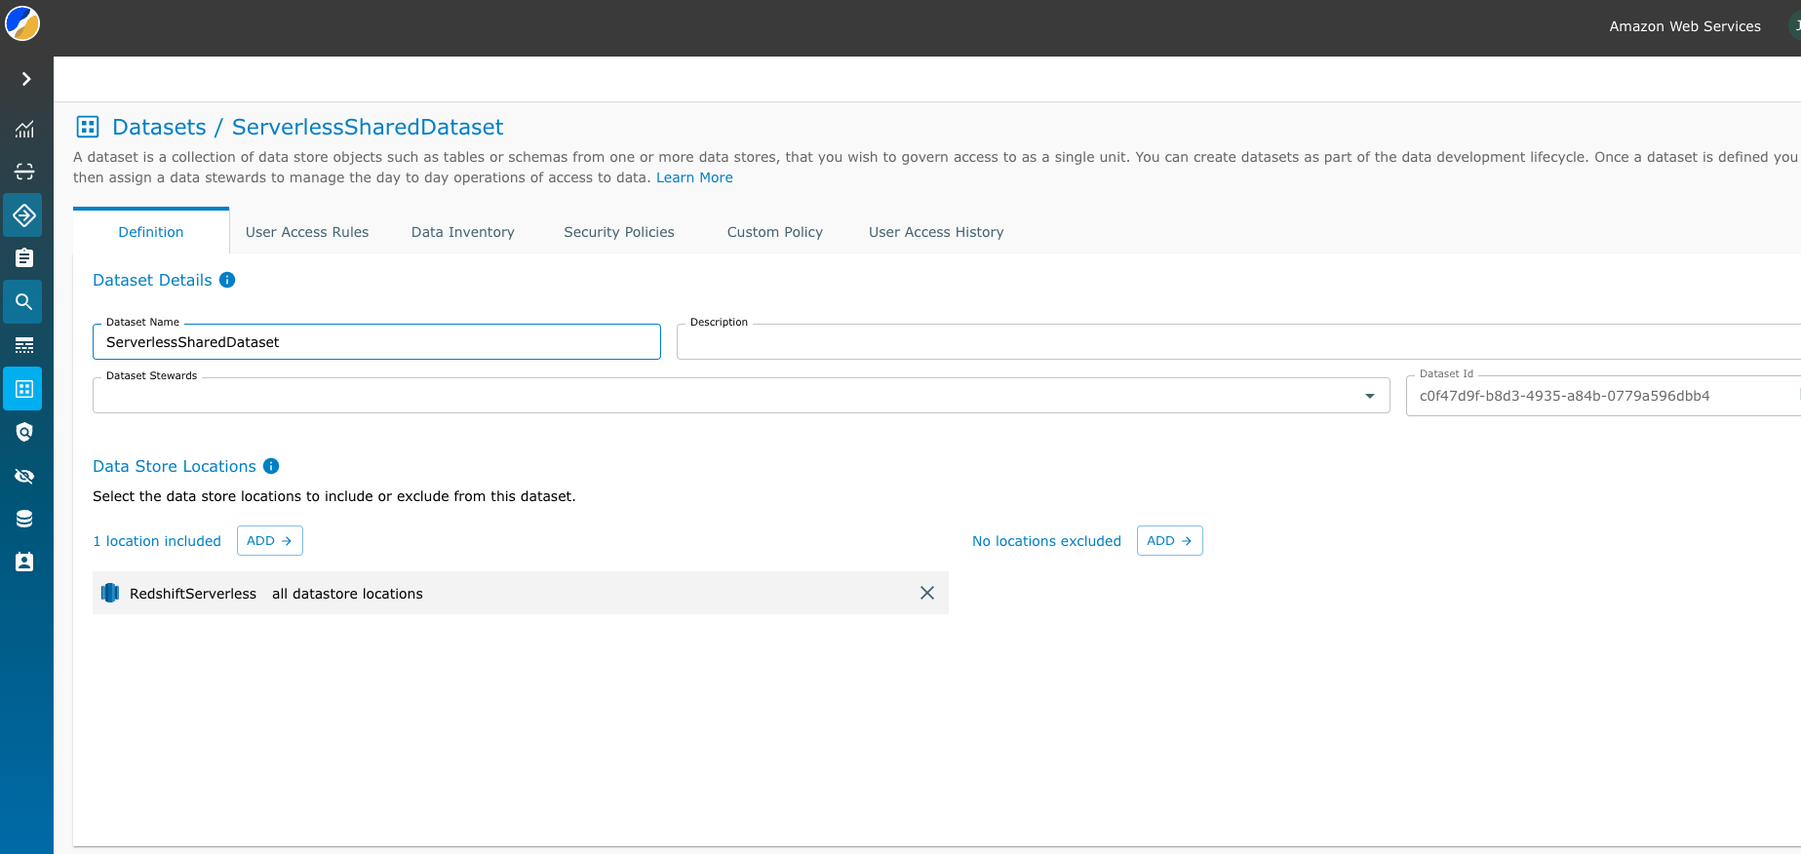The image size is (1801, 854).
Task: Select the diamond arrow icon in the sidebar
Action: pos(24,214)
